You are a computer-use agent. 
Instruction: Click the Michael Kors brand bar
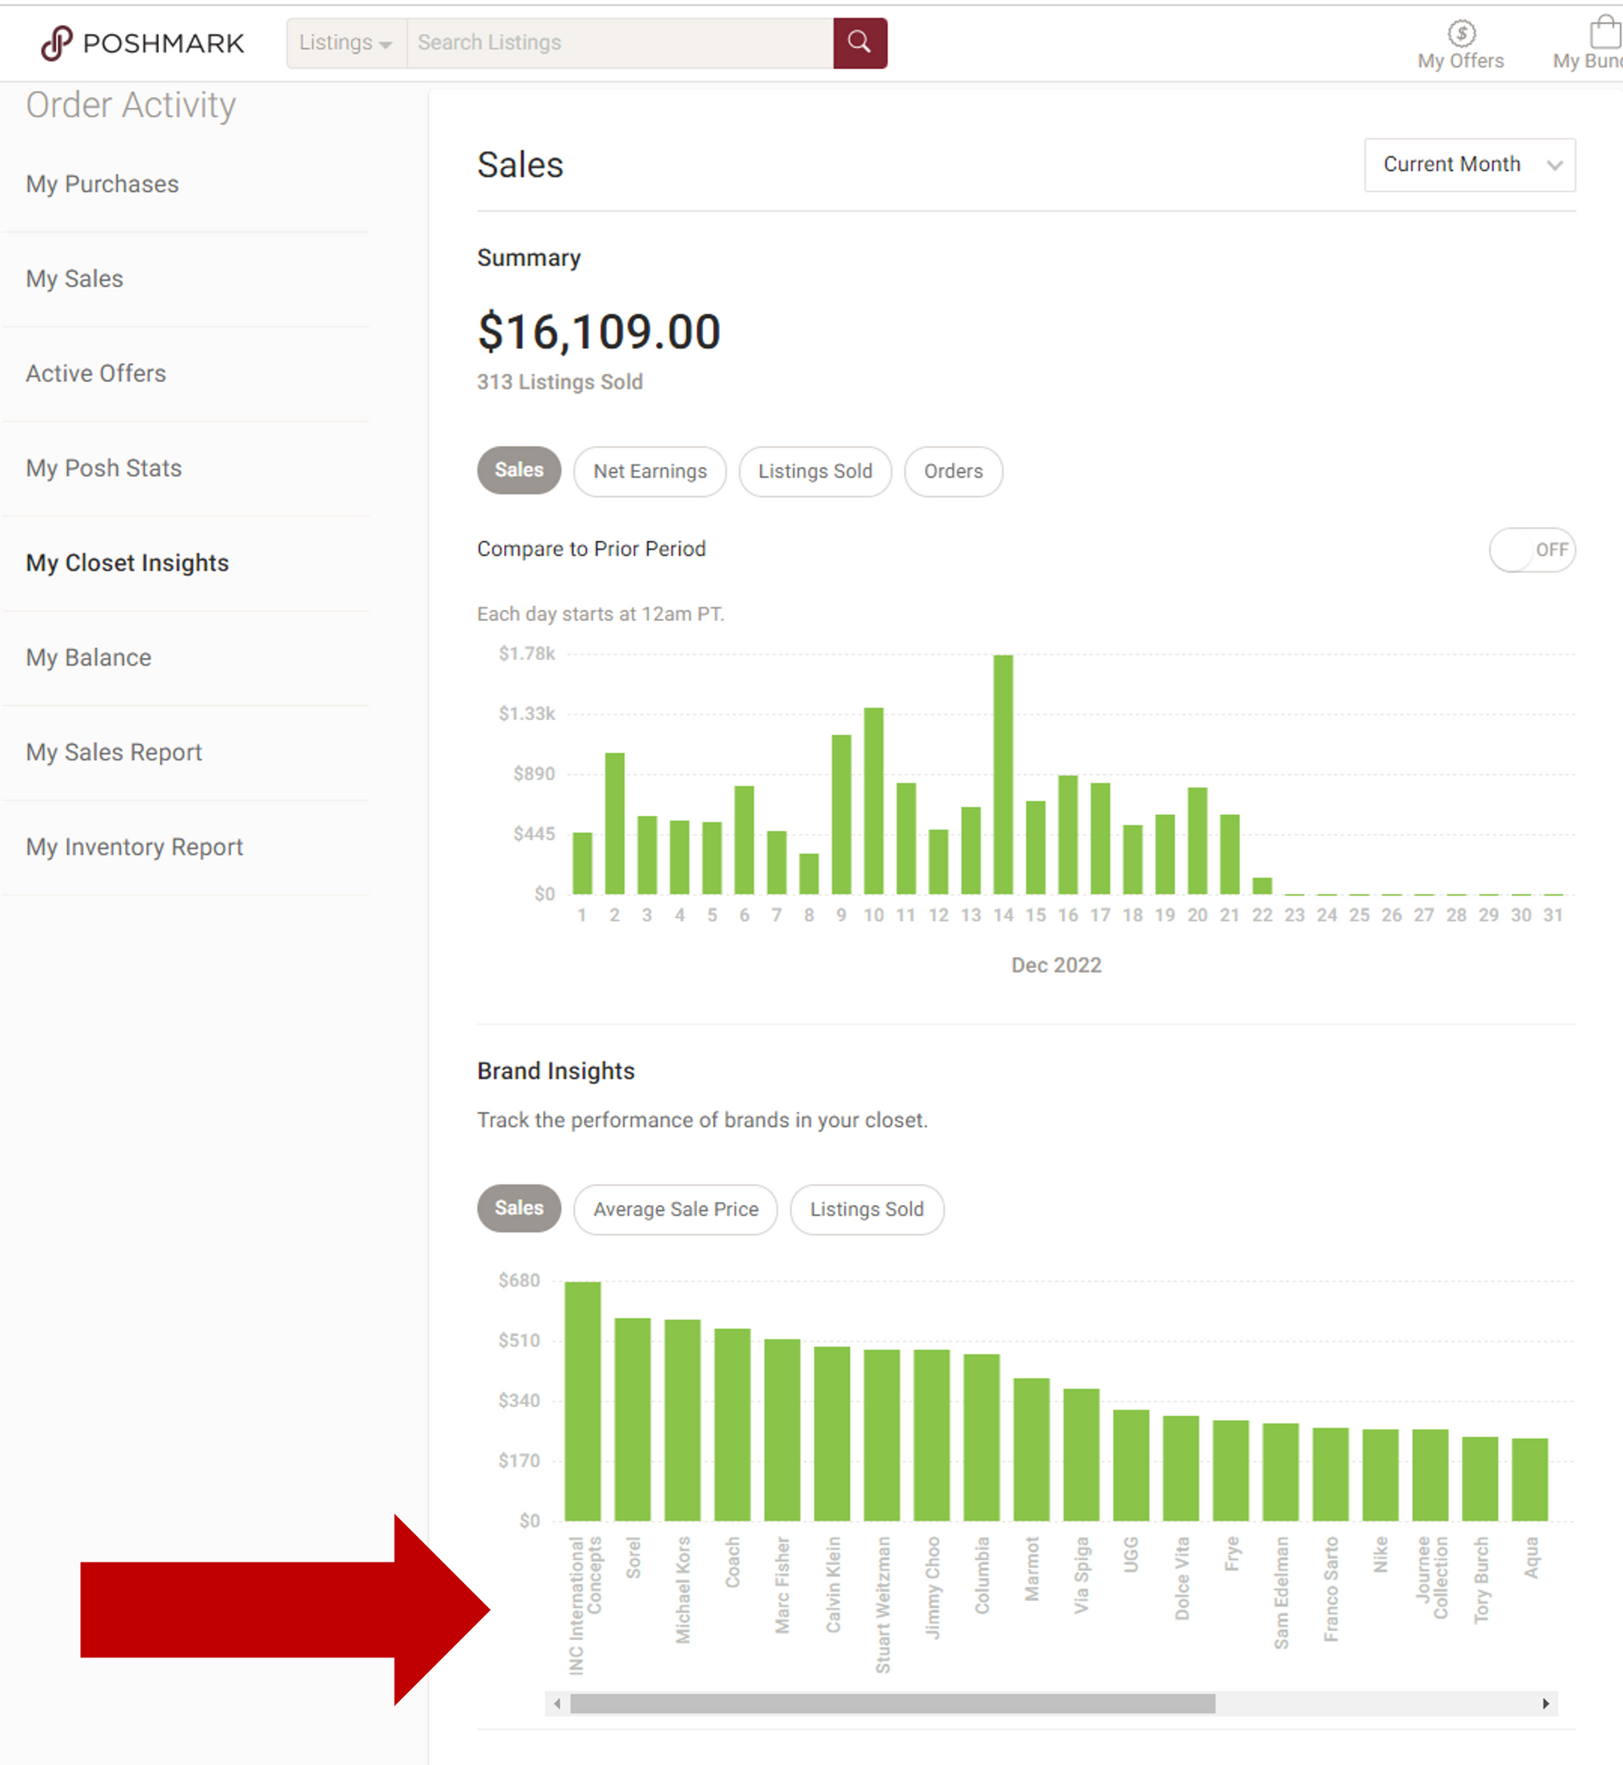pyautogui.click(x=683, y=1421)
